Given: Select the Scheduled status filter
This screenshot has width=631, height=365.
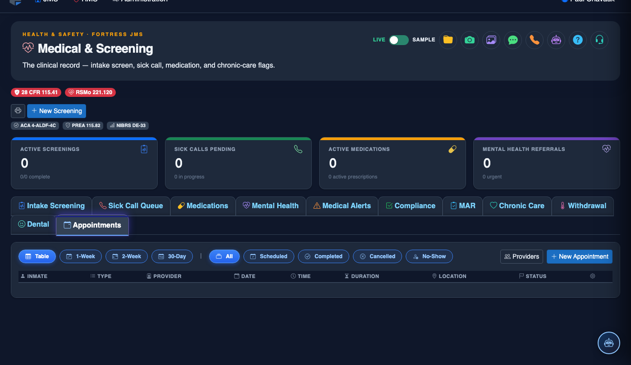Looking at the screenshot, I should pyautogui.click(x=269, y=256).
